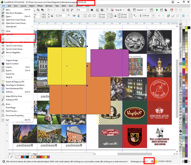
Task: Toggle the relative corner scaling icon
Action: [135, 15]
